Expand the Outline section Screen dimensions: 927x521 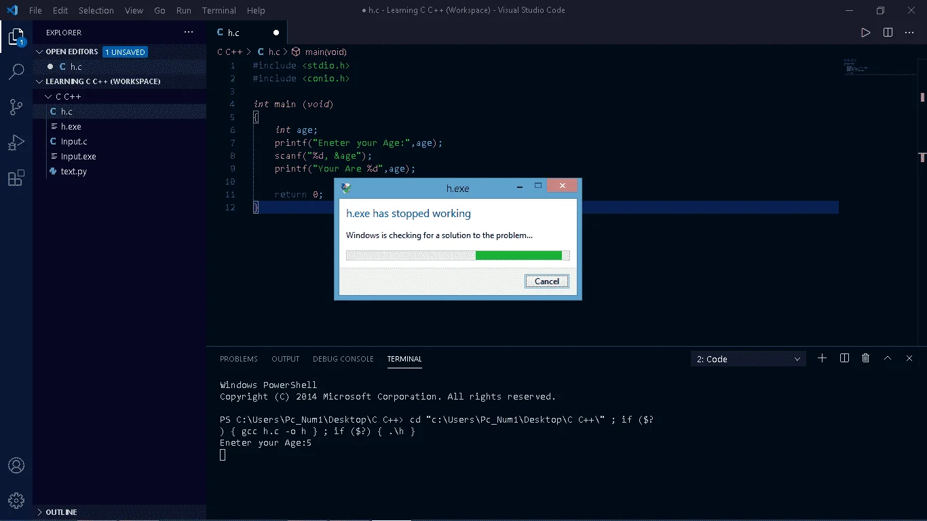tap(119, 512)
